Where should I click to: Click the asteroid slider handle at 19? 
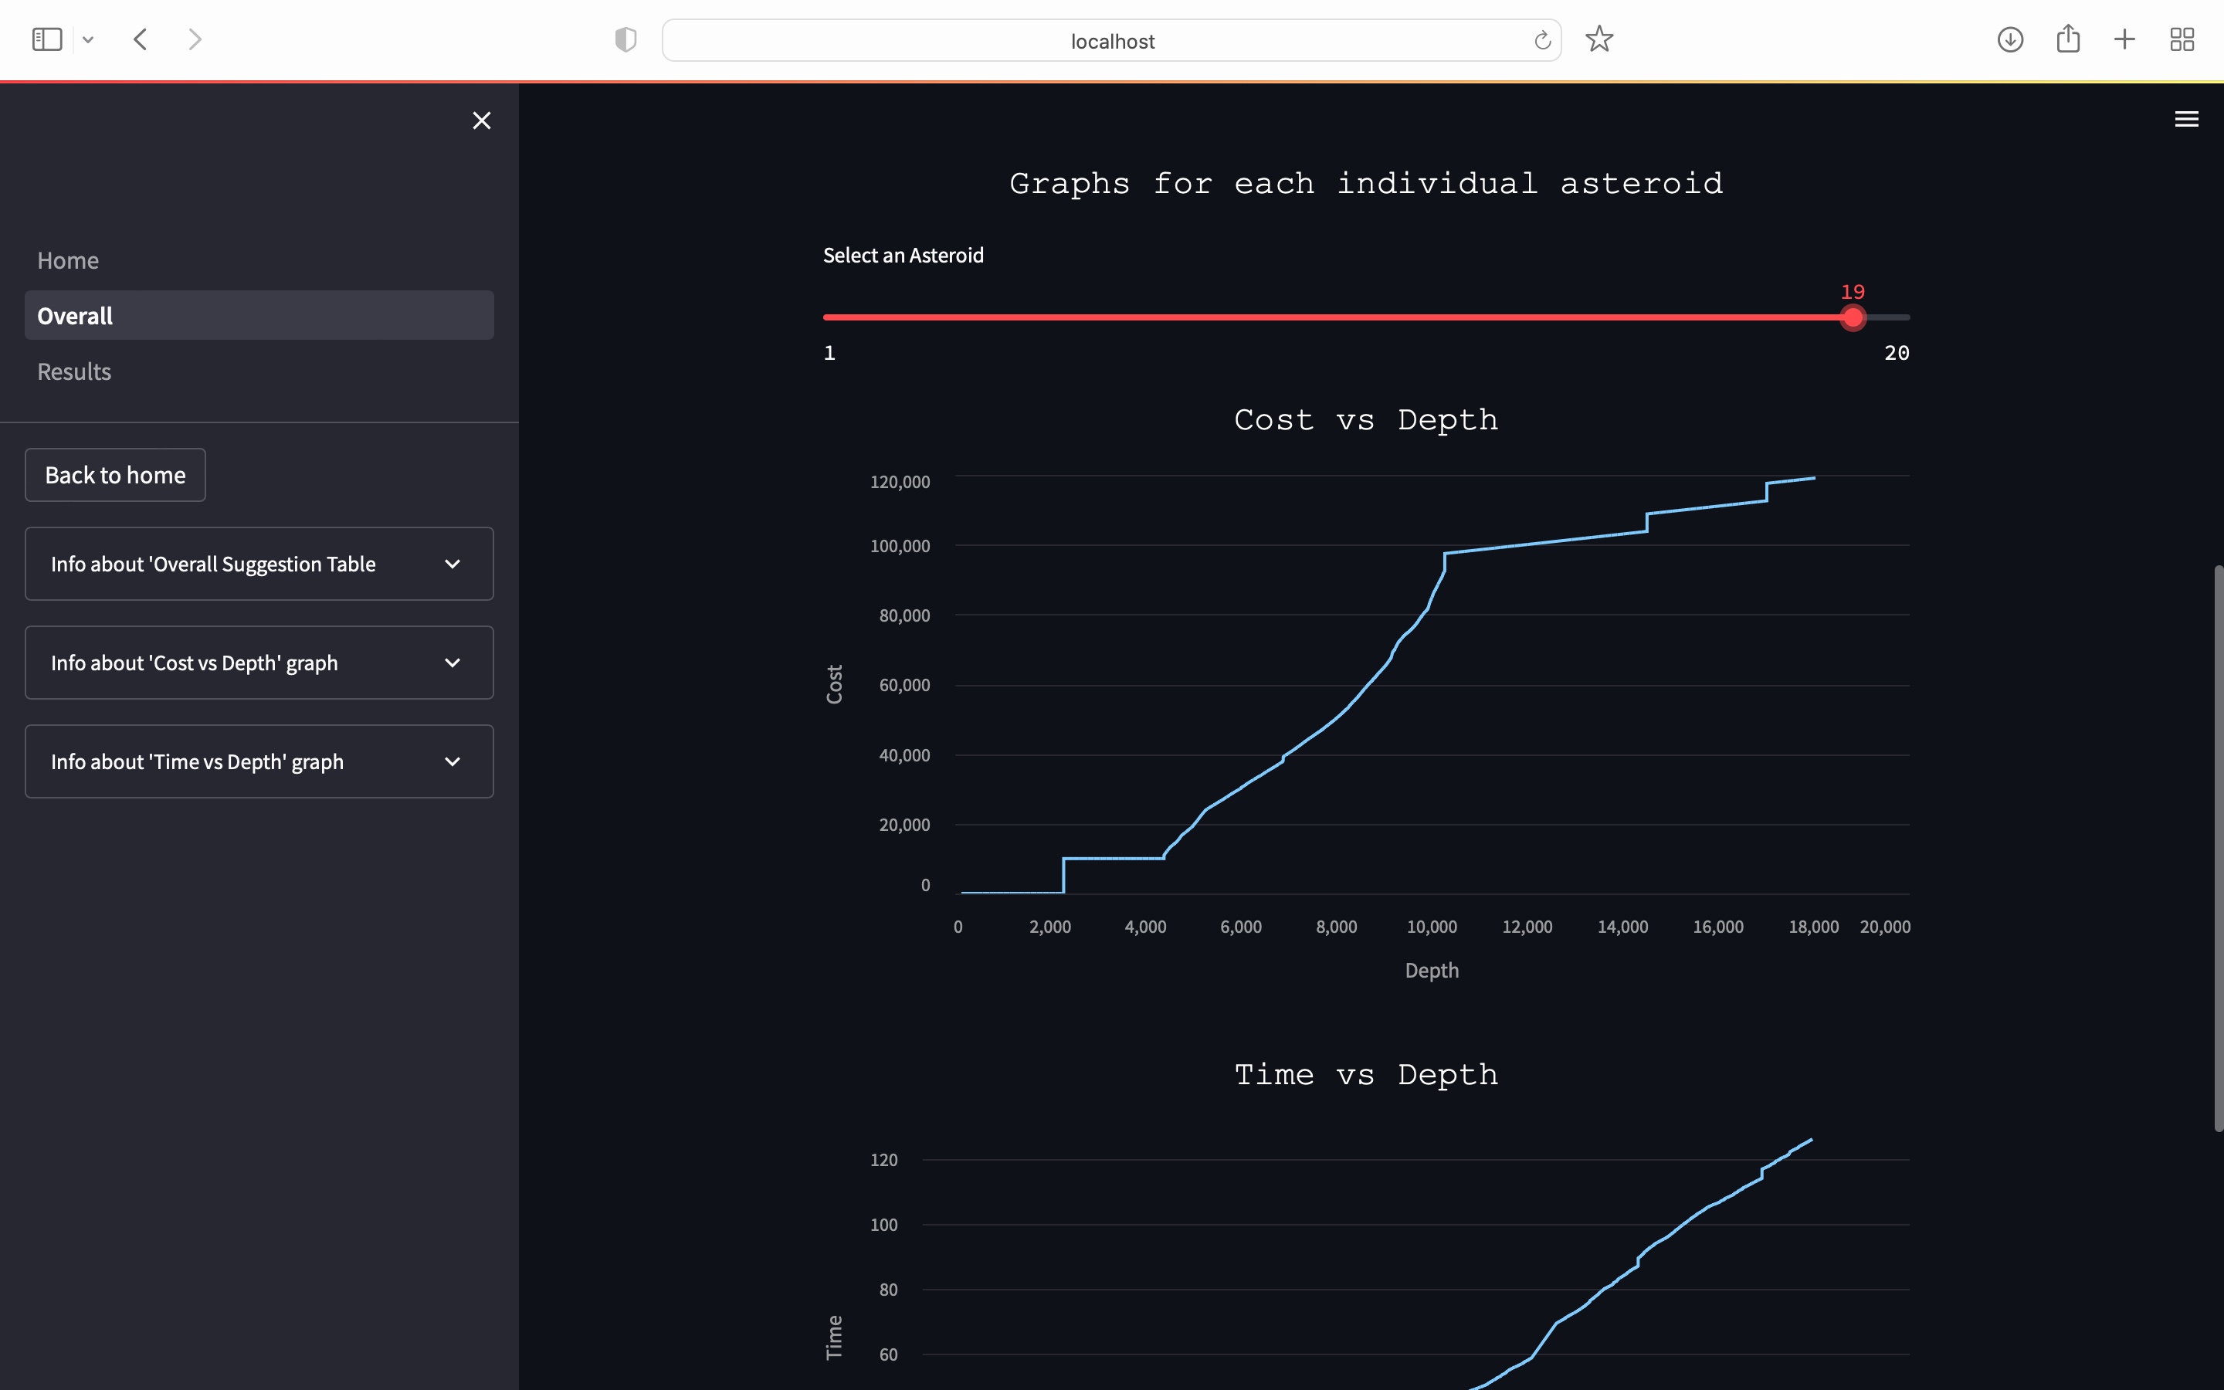coord(1853,317)
